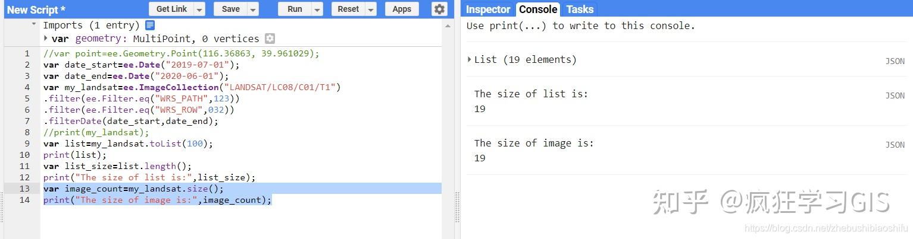Click the blue Imports record icon
Viewport: 913px width, 239px height.
click(x=150, y=25)
